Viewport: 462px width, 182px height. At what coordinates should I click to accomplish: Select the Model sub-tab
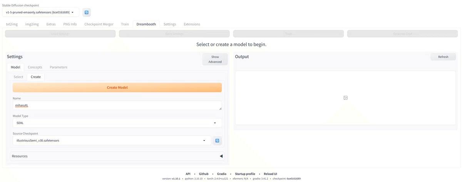15,67
